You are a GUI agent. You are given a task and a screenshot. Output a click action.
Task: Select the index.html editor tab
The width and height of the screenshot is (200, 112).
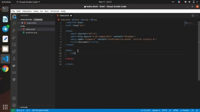[x=64, y=16]
